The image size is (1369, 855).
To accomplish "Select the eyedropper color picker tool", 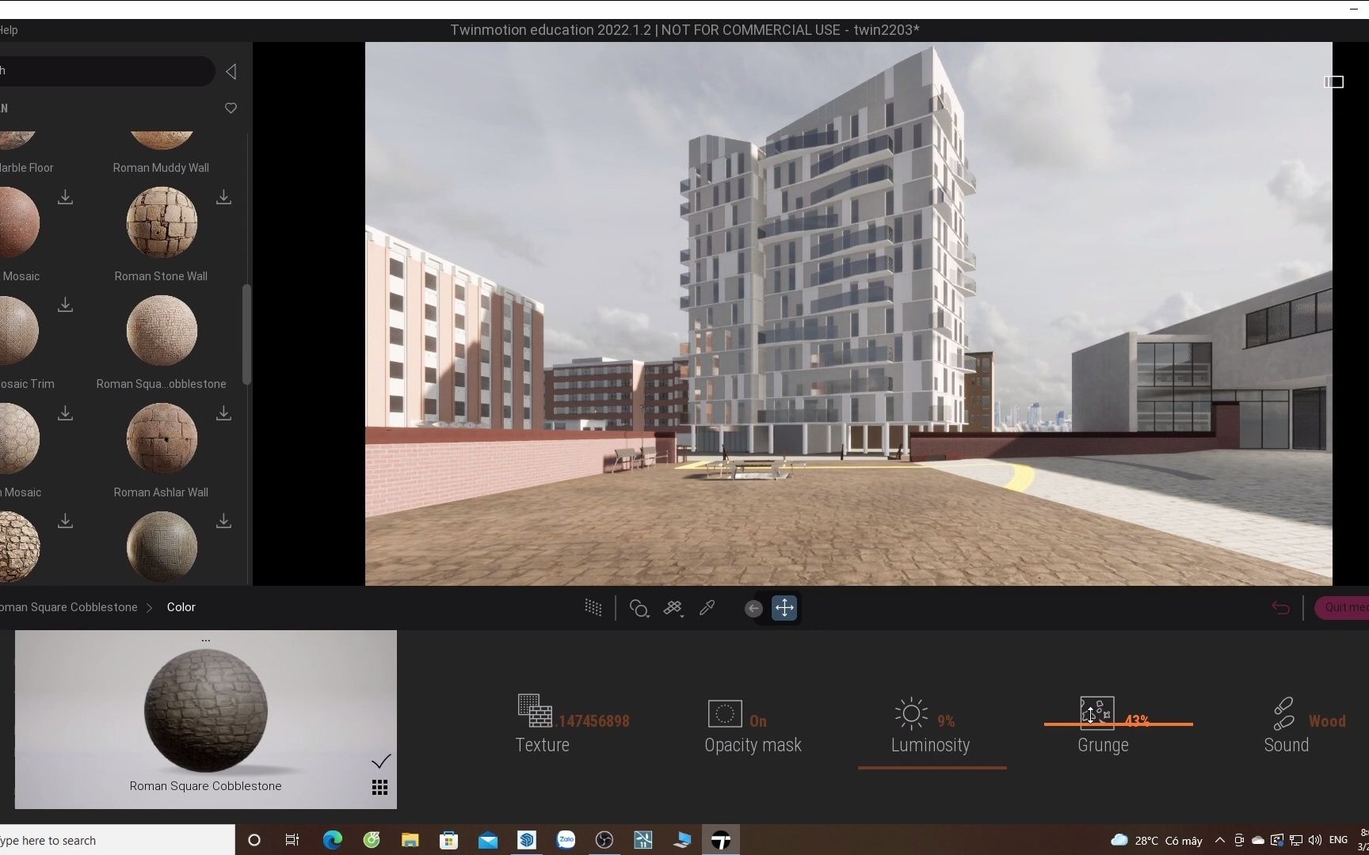I will tap(707, 608).
